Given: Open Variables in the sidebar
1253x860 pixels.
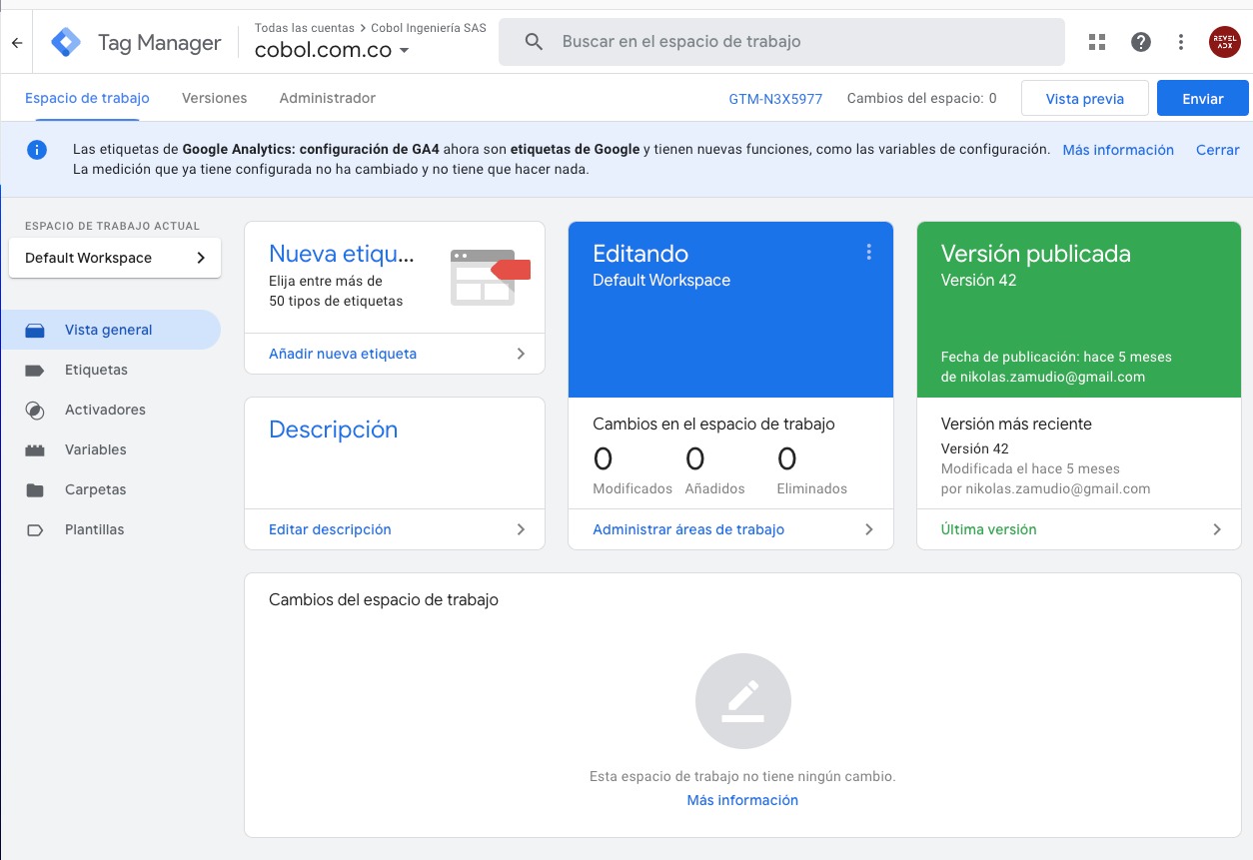Looking at the screenshot, I should 95,449.
